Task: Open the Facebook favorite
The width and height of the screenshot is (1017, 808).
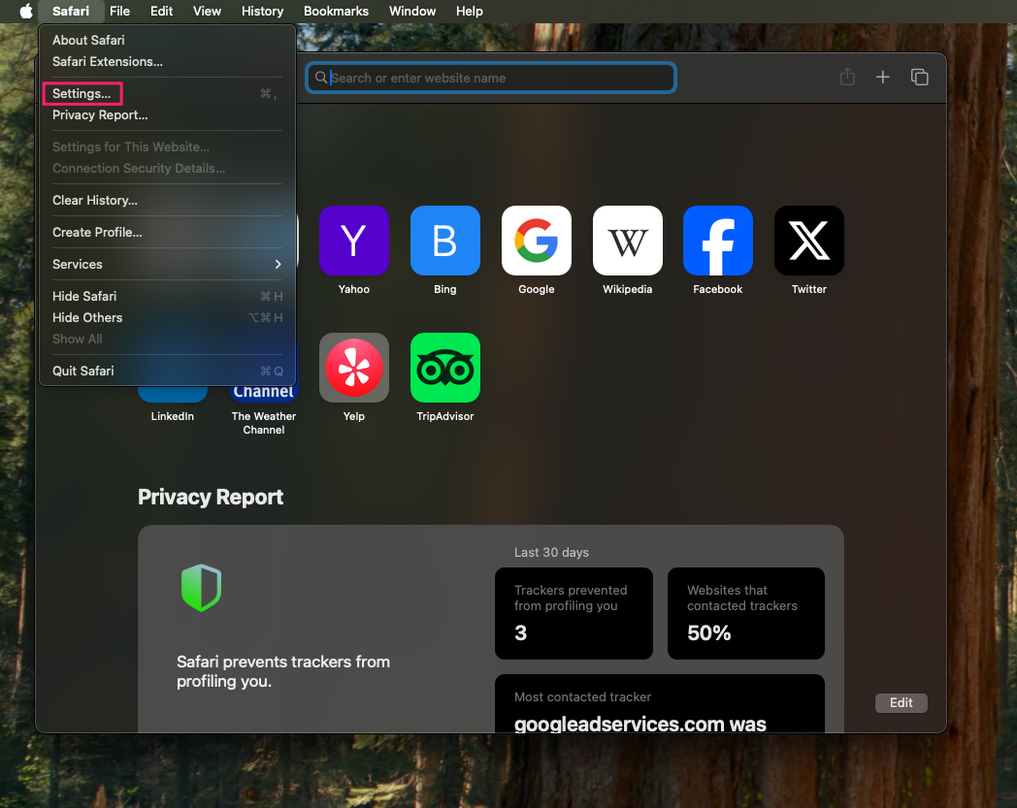Action: [x=718, y=241]
